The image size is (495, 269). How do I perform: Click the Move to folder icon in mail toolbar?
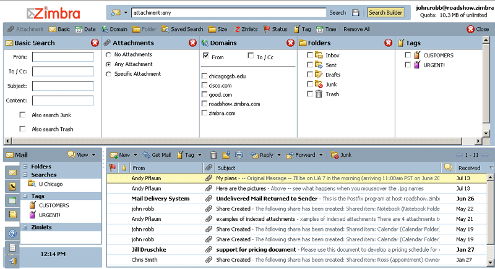(x=226, y=155)
